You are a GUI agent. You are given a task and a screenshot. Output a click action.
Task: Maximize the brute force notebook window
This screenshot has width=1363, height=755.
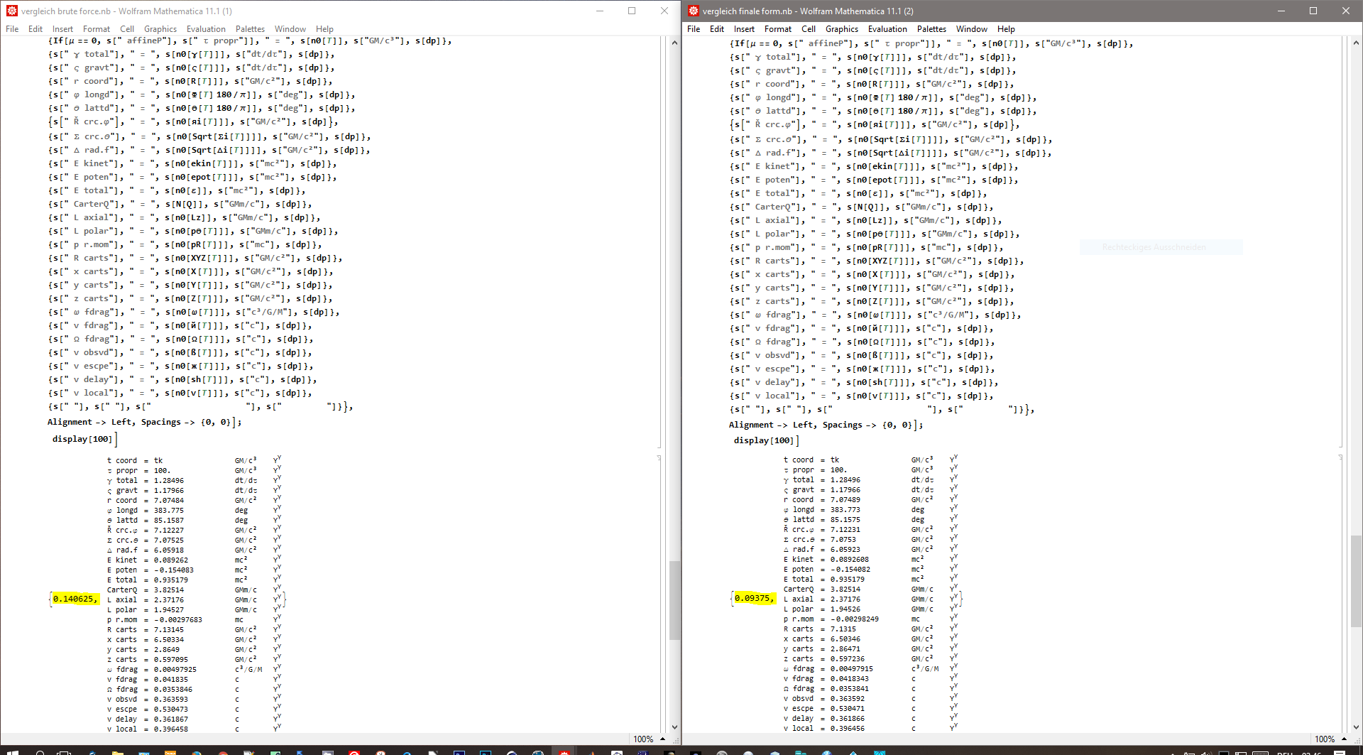pos(632,11)
